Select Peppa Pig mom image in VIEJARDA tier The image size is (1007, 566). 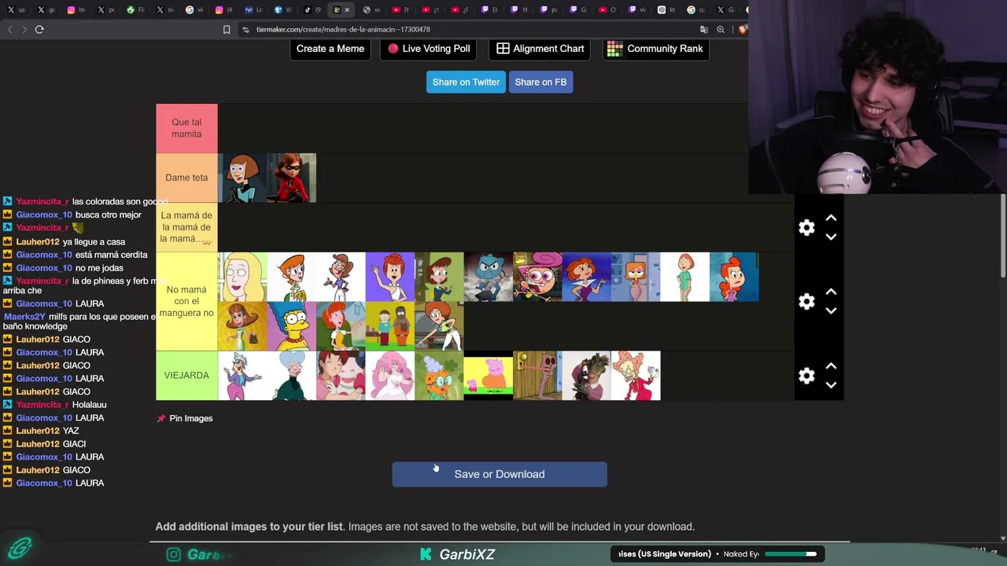(x=489, y=376)
